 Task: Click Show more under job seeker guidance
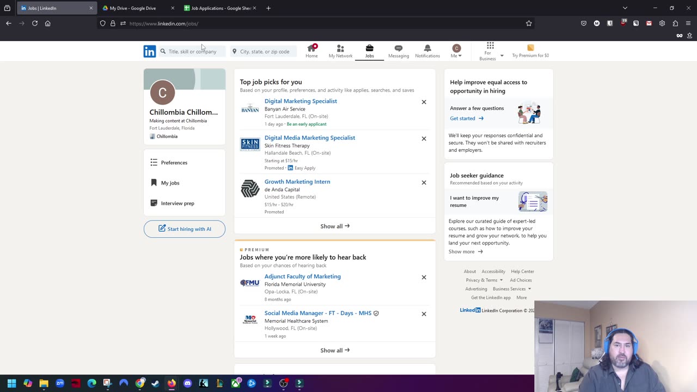pyautogui.click(x=466, y=252)
